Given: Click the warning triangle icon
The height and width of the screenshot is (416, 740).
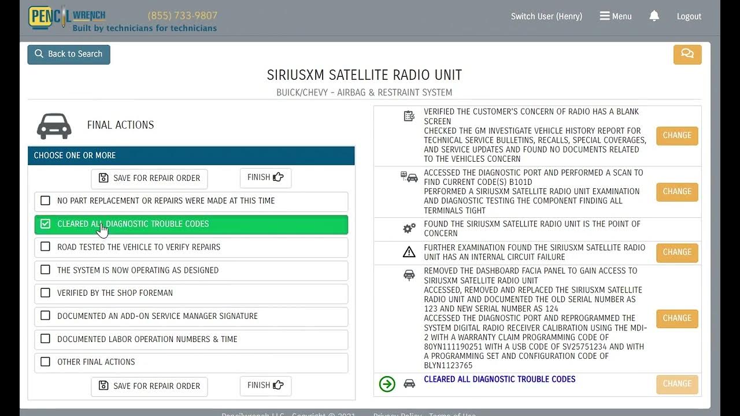Looking at the screenshot, I should point(409,252).
